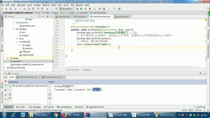Open Event Log
Image resolution: width=210 pixels, height=118 pixels.
coord(200,107)
